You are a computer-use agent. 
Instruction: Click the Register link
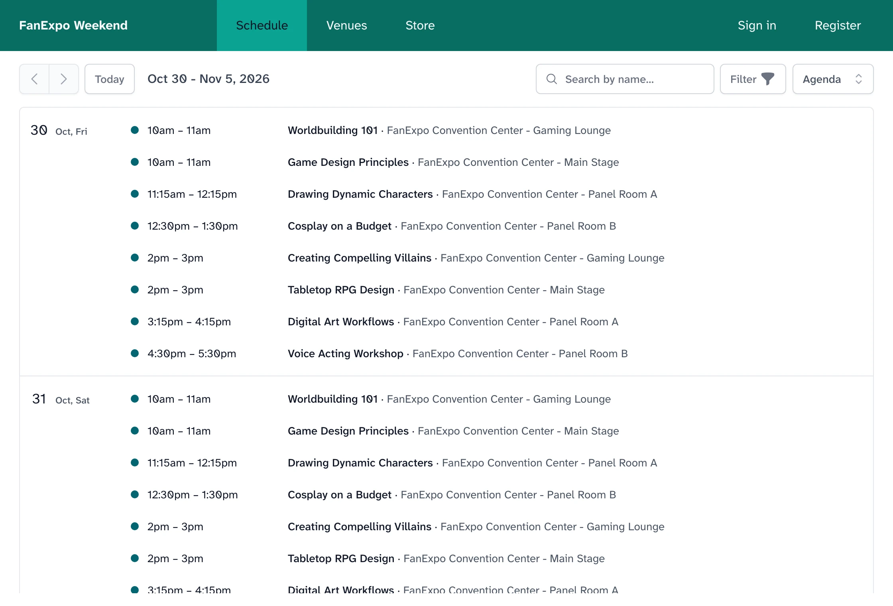[838, 26]
